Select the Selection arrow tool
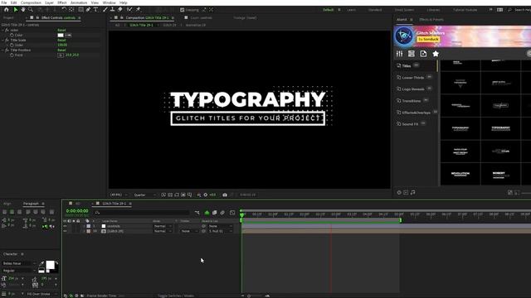The width and height of the screenshot is (531, 298). click(15, 10)
